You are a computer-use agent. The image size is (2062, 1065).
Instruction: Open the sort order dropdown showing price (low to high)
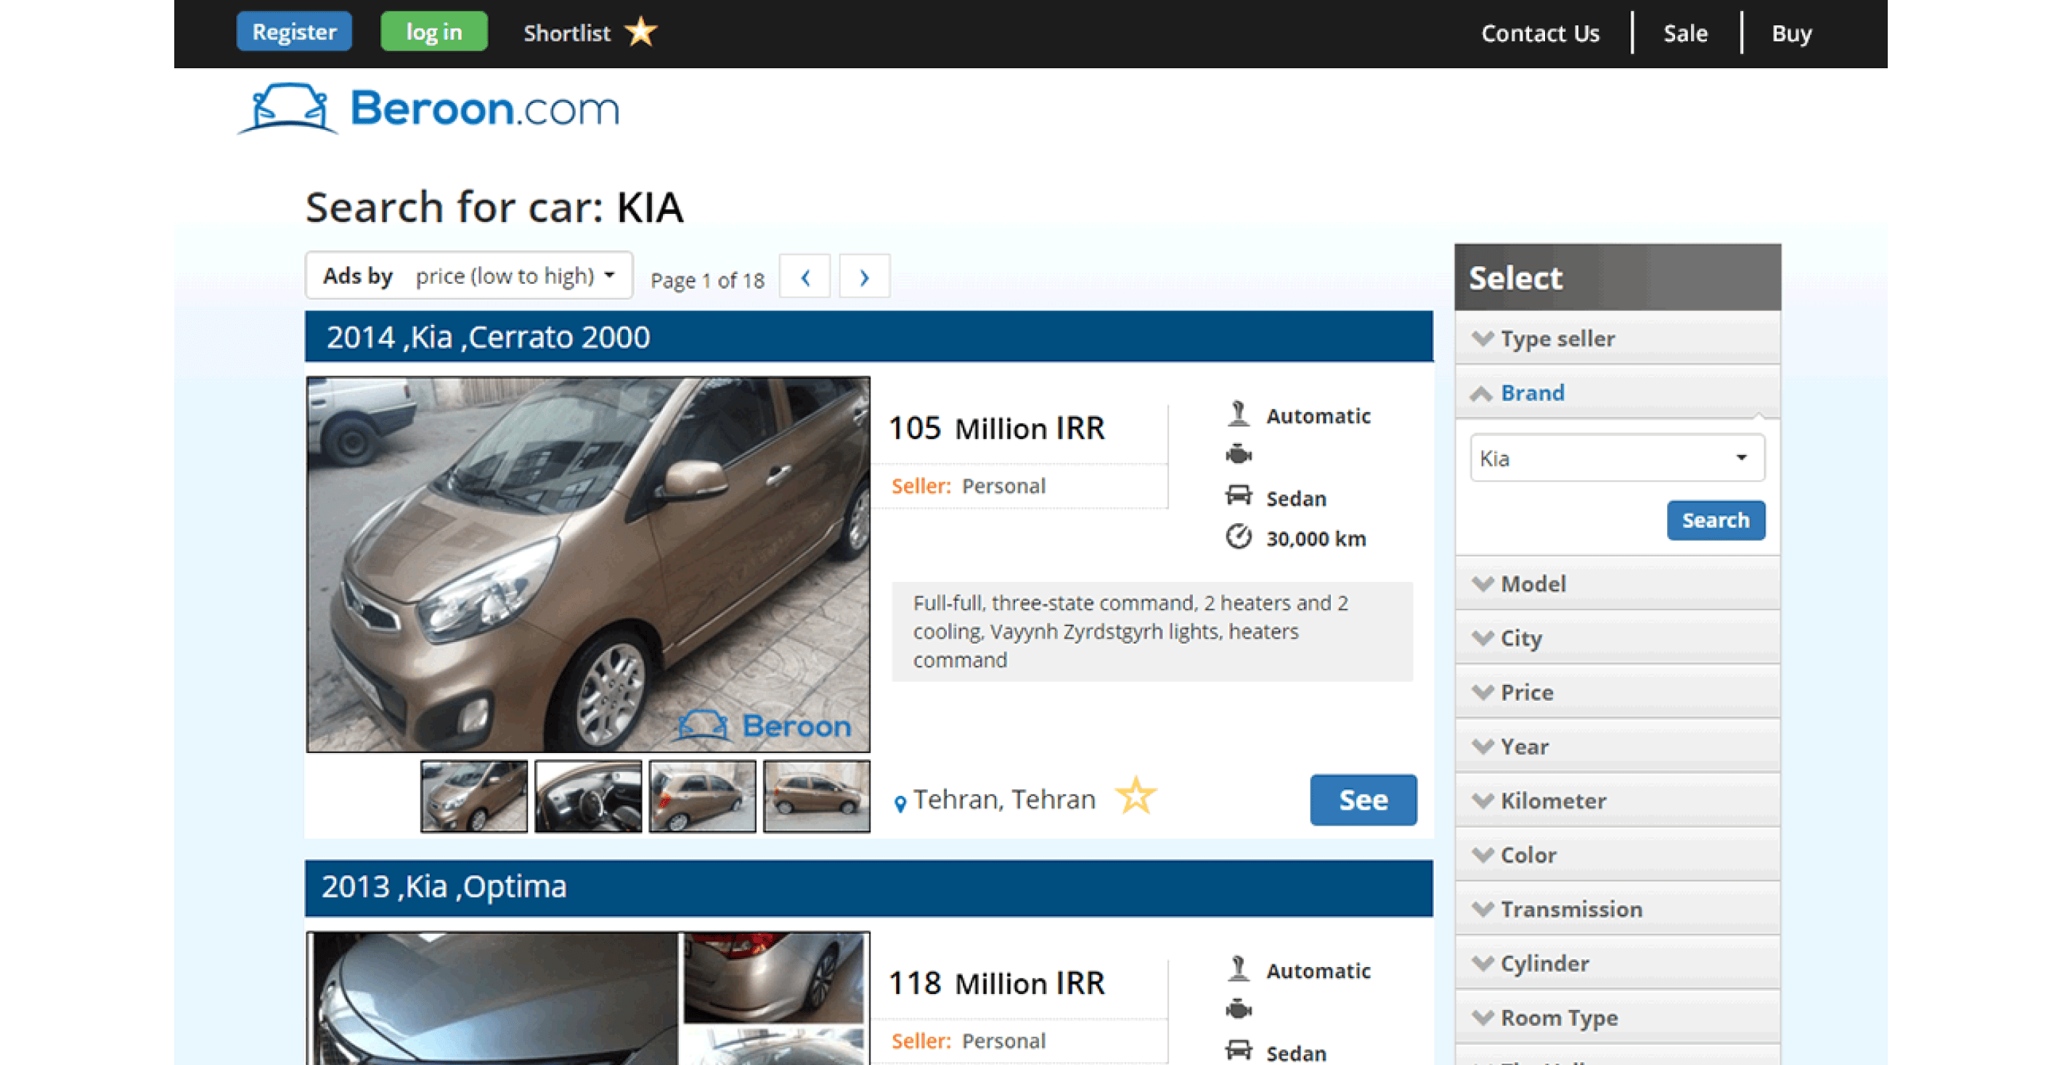469,276
